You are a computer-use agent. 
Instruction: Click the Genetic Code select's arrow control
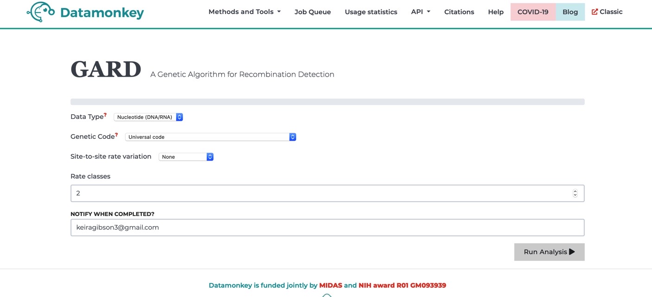point(292,136)
